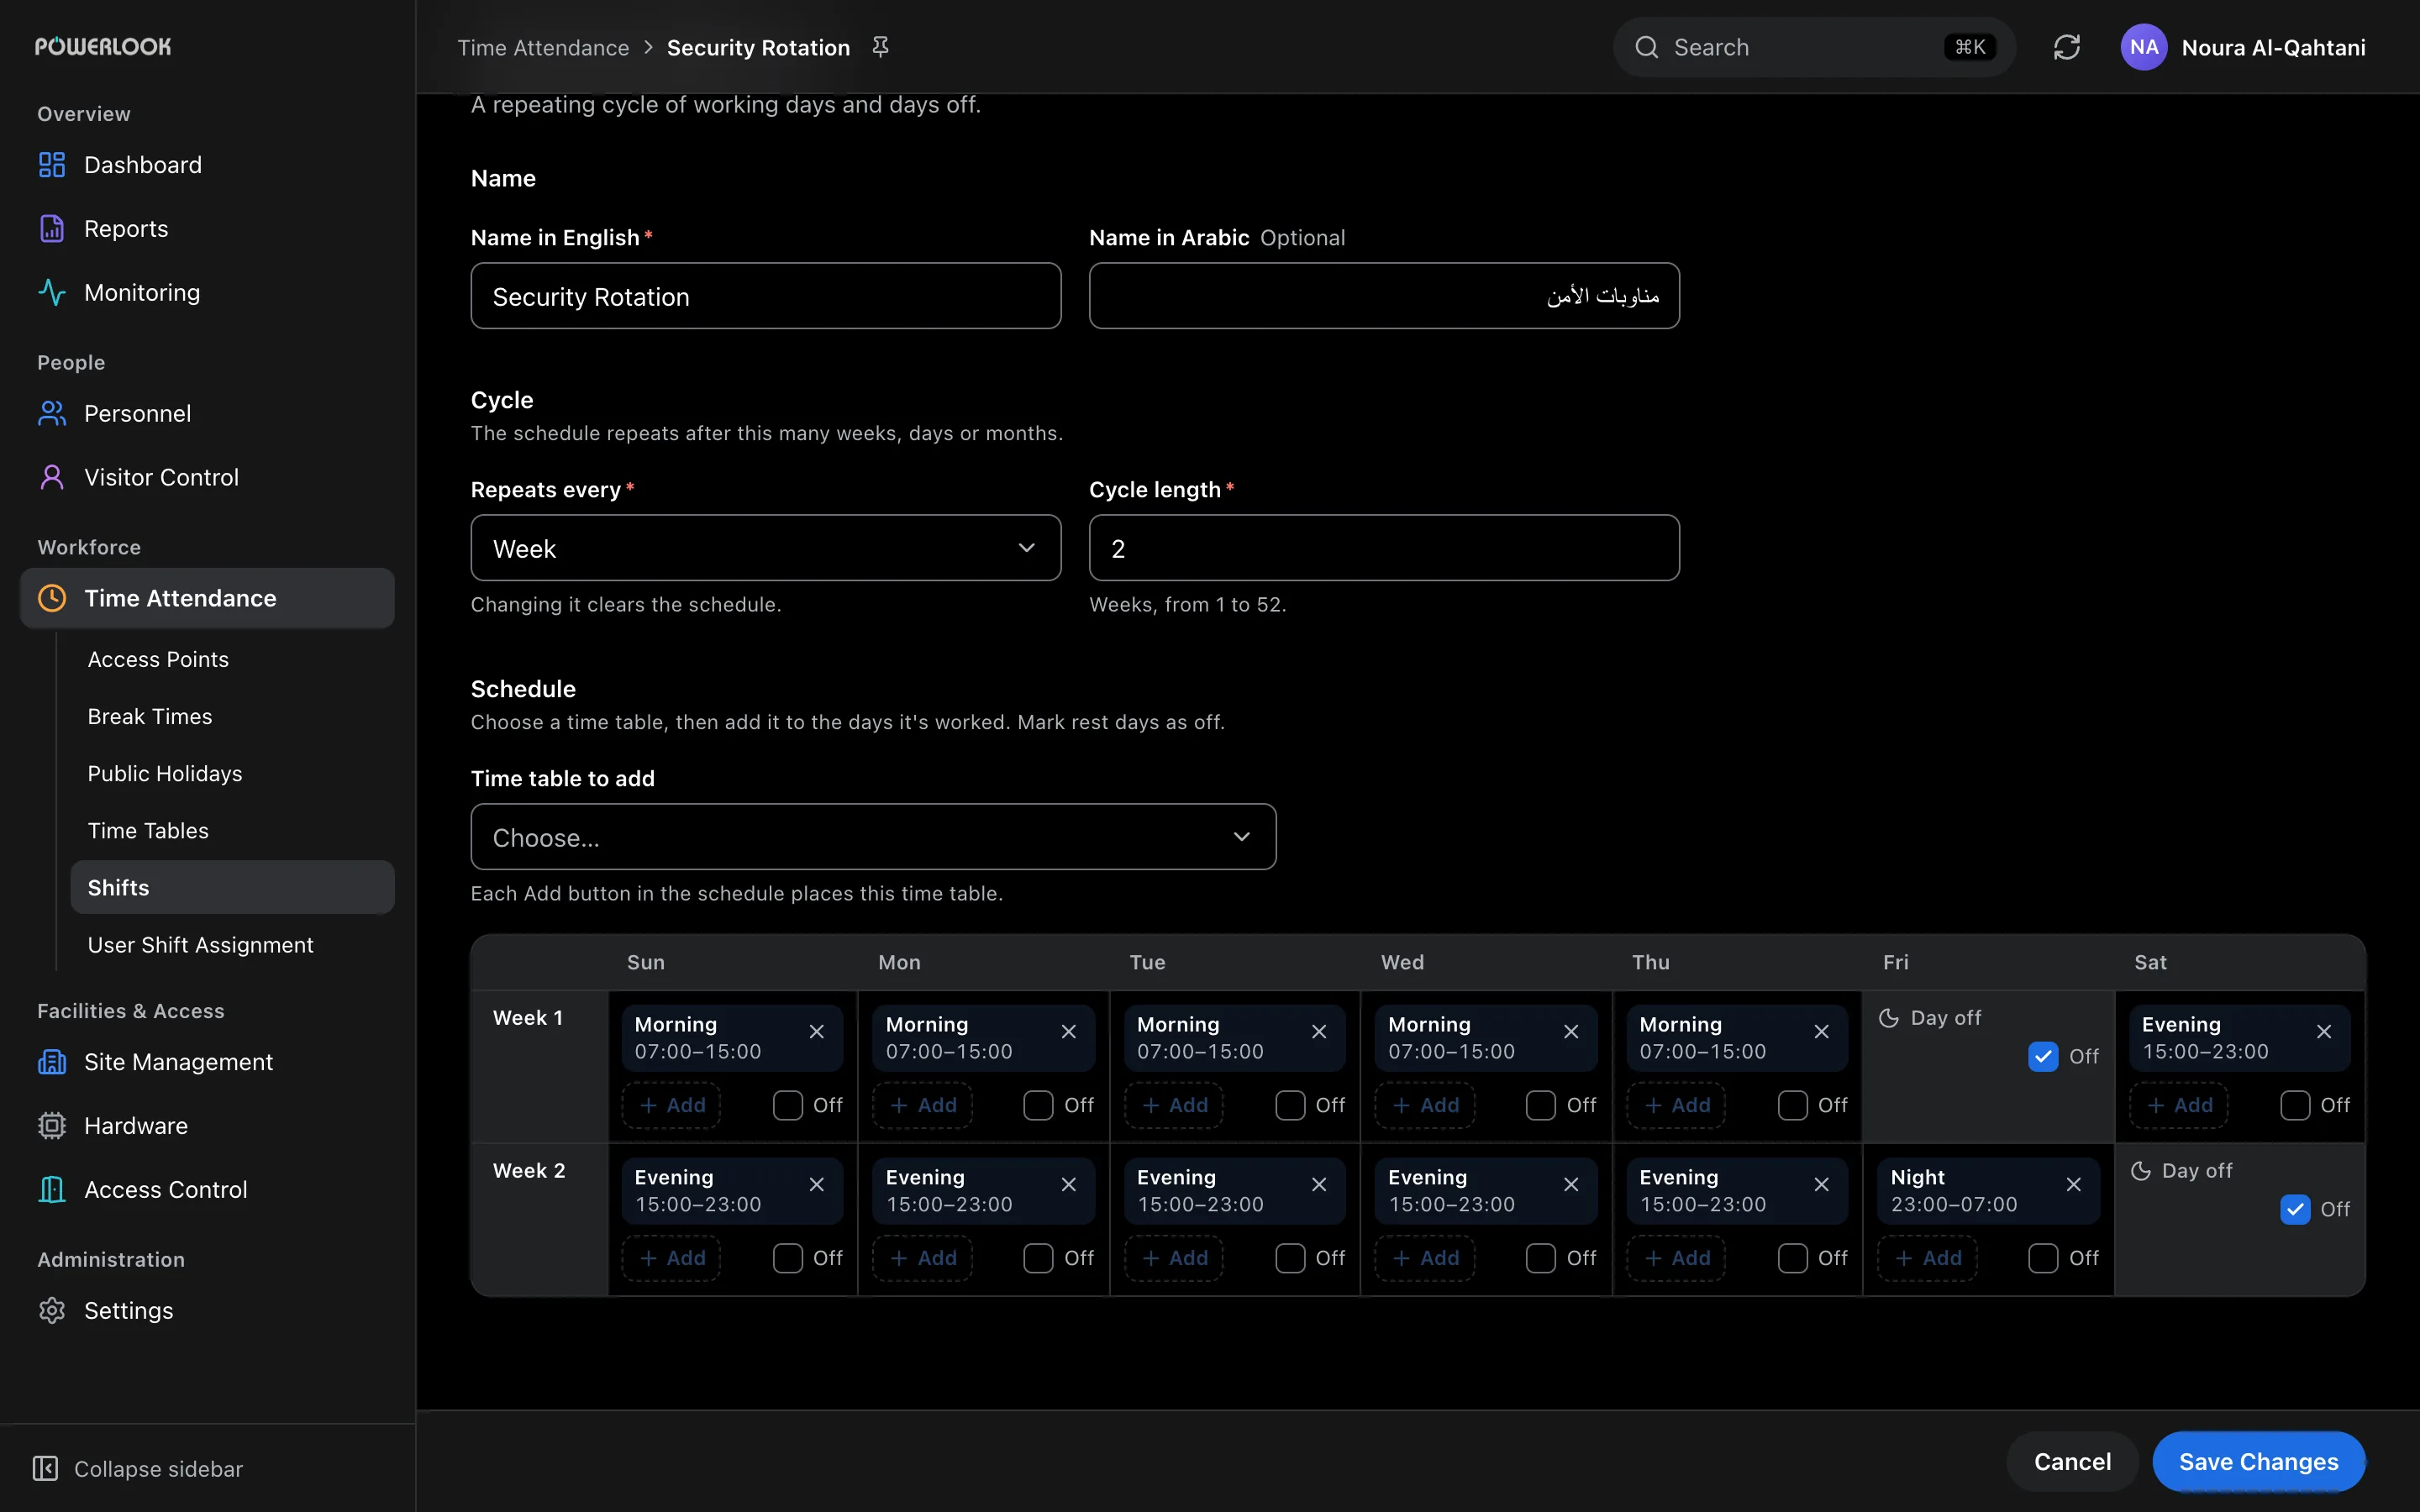
Task: Remove the Week 2 Friday Night shift
Action: click(x=2073, y=1185)
